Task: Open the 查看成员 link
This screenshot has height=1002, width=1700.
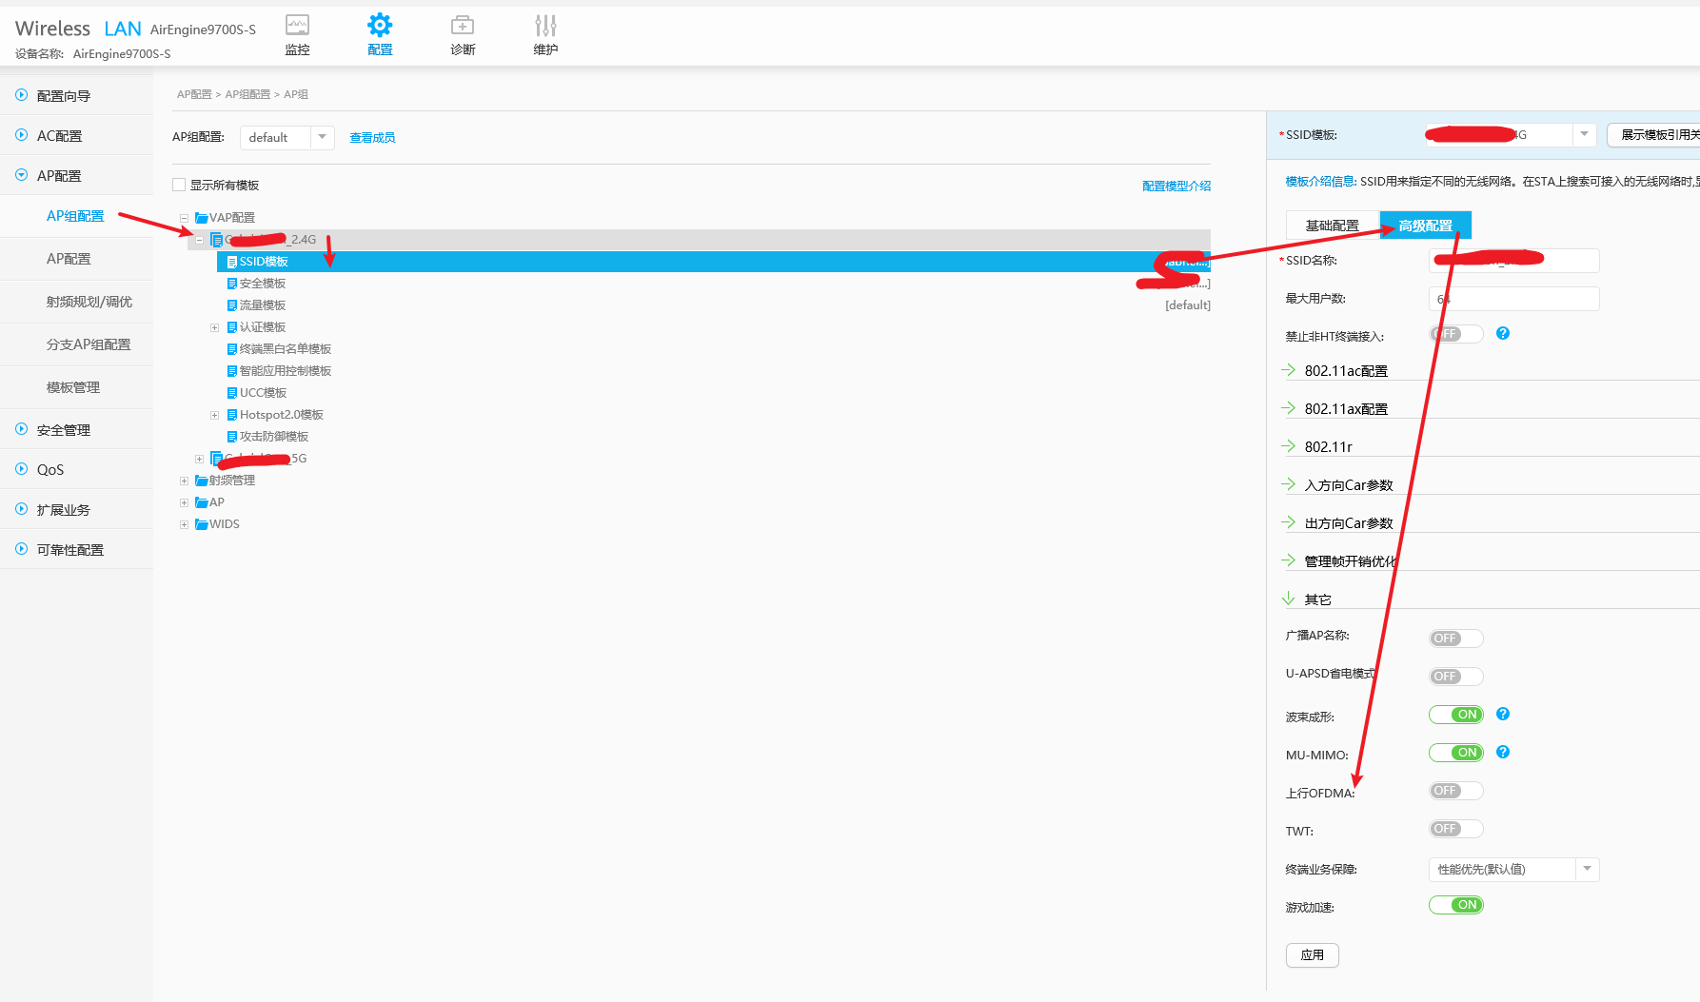Action: click(x=372, y=138)
